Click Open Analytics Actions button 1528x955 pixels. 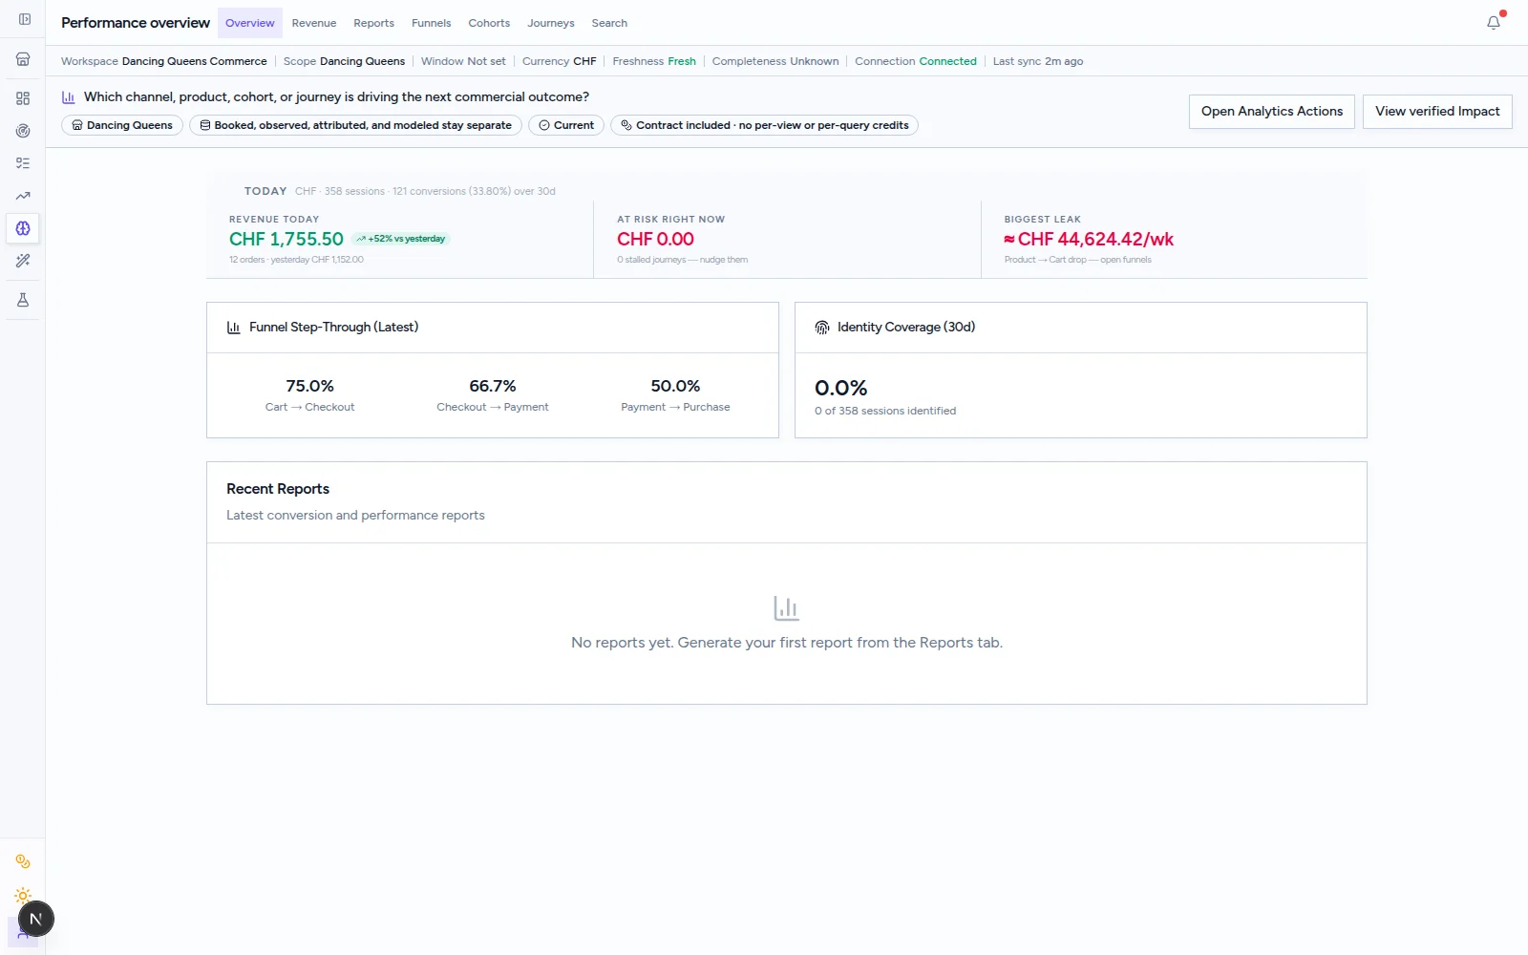click(1272, 112)
